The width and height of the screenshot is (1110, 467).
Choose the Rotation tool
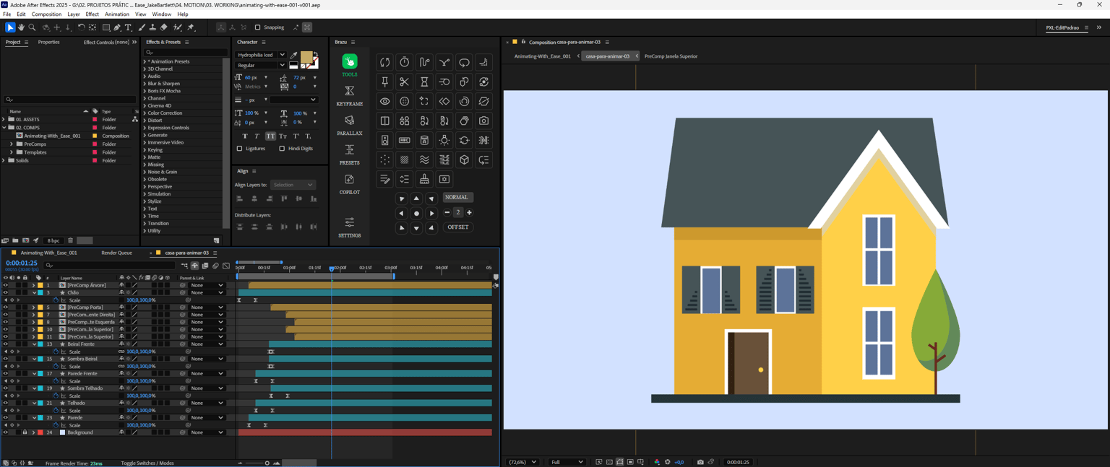(x=81, y=27)
